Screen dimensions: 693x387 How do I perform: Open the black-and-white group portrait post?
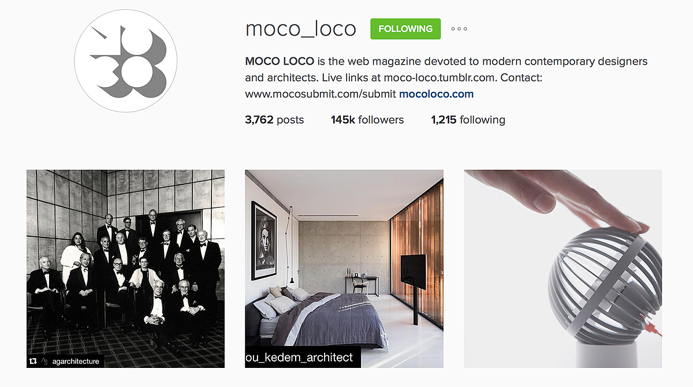click(x=125, y=269)
